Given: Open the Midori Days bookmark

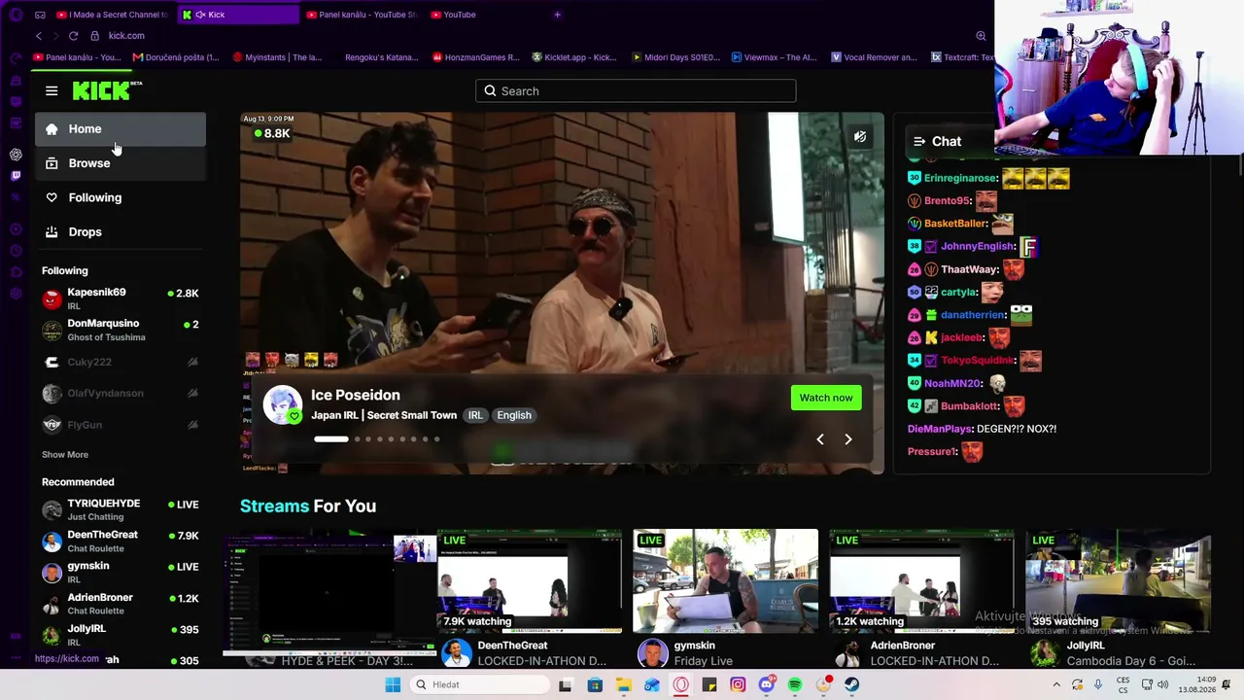Looking at the screenshot, I should (x=676, y=57).
